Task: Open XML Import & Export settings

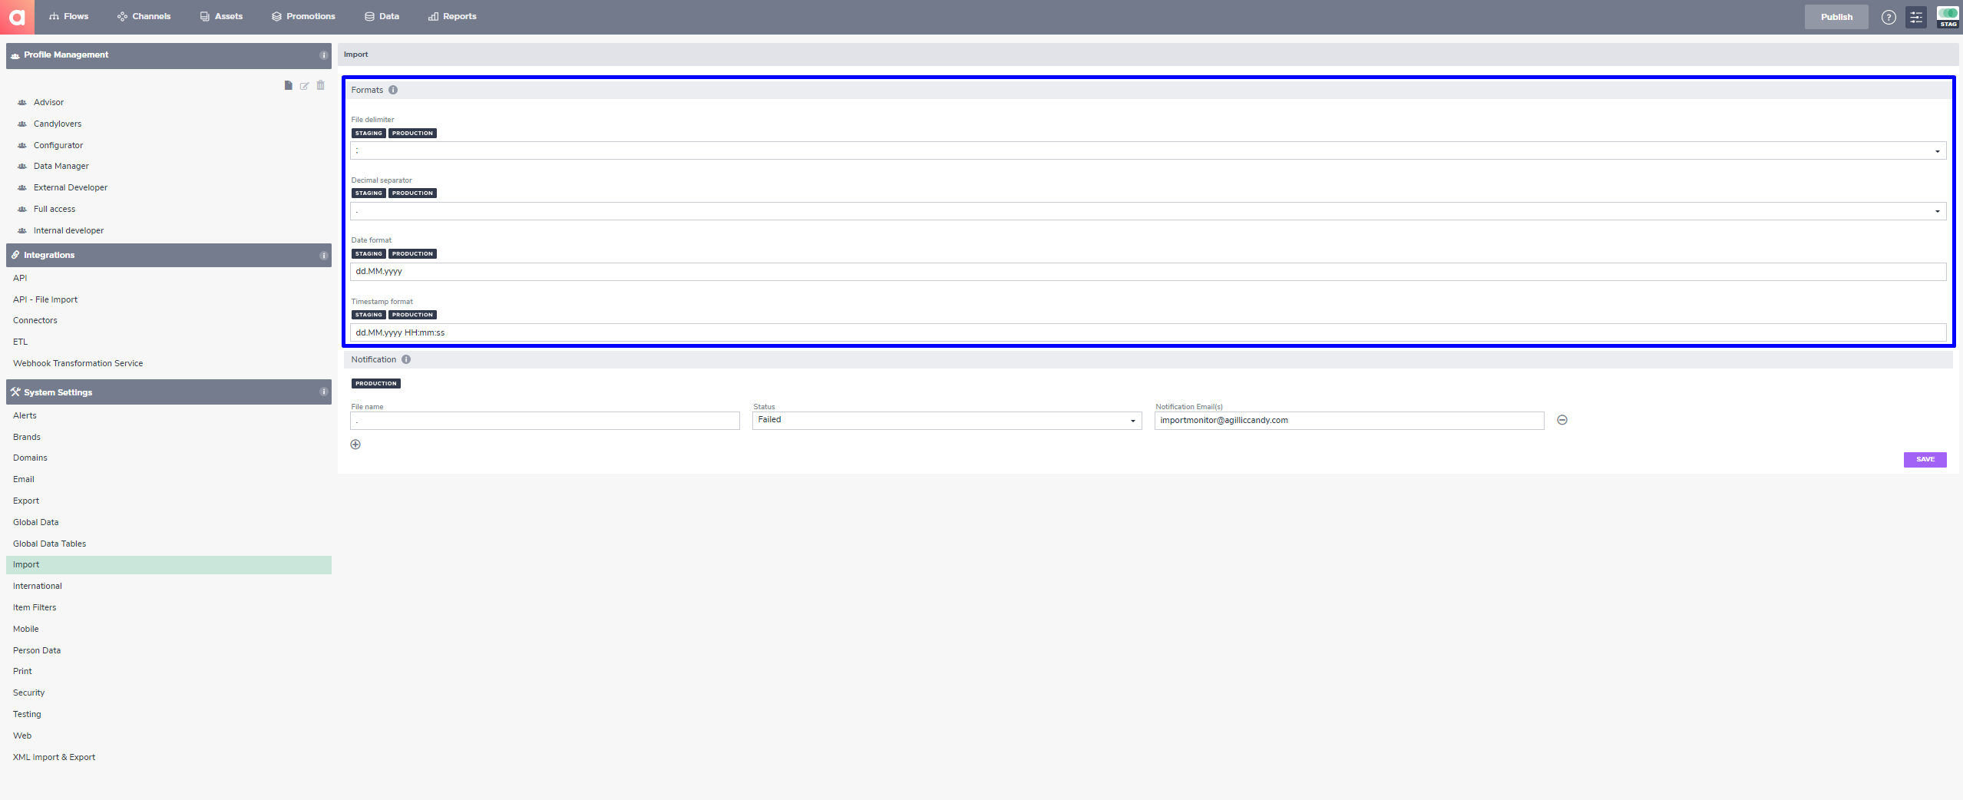Action: click(x=54, y=757)
